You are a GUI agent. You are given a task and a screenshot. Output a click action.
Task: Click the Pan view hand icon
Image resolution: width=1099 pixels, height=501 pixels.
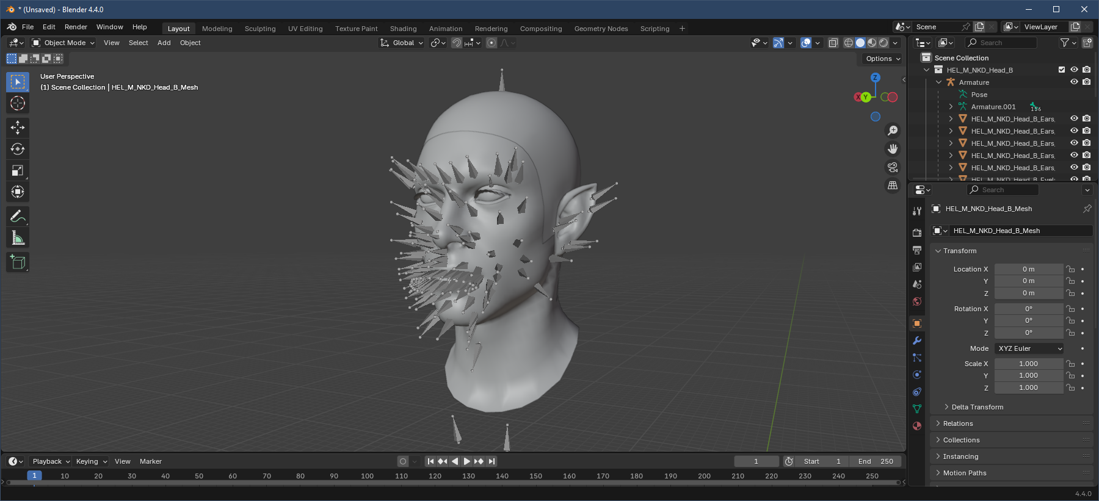(x=893, y=149)
